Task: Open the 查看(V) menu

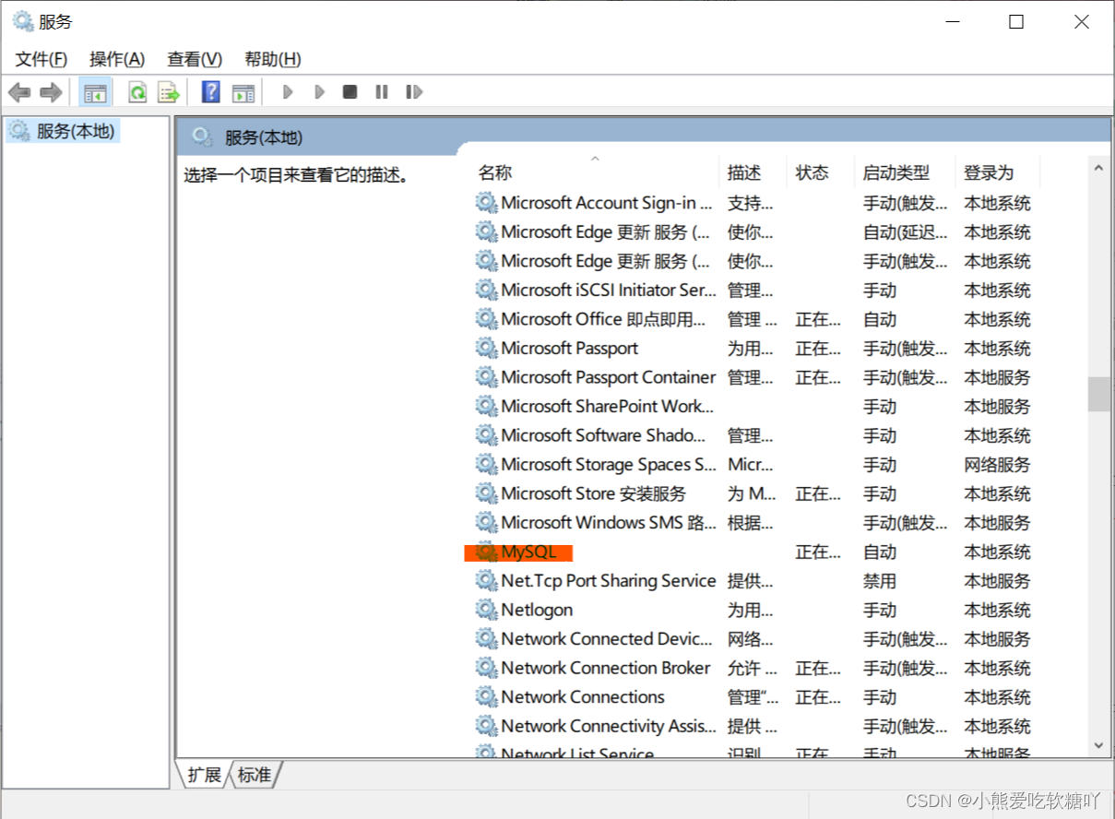Action: point(195,59)
